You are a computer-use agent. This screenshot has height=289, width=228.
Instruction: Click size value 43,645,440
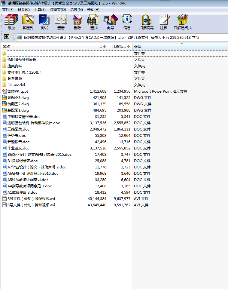click(x=97, y=205)
